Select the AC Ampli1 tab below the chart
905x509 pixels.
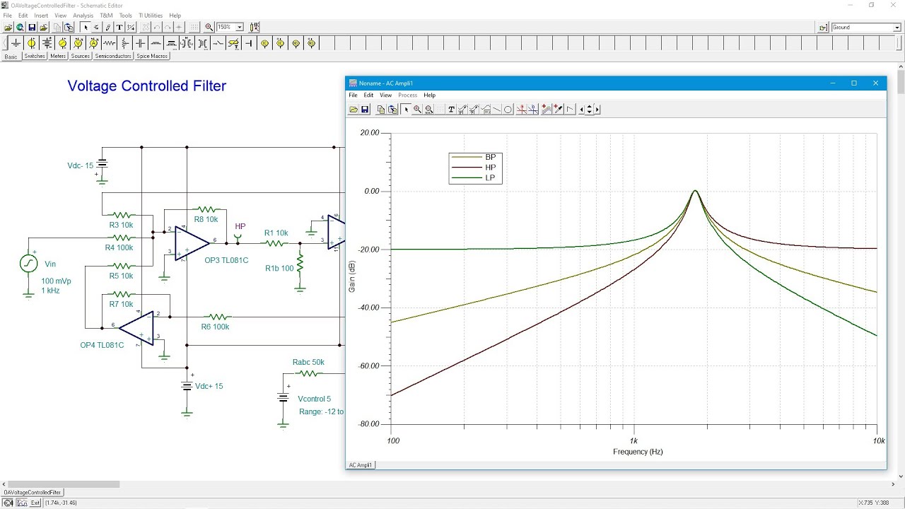tap(361, 465)
